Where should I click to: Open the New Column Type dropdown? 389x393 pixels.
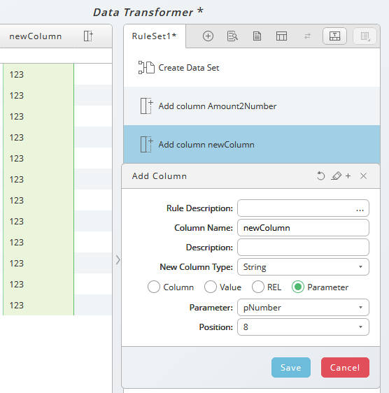(303, 267)
